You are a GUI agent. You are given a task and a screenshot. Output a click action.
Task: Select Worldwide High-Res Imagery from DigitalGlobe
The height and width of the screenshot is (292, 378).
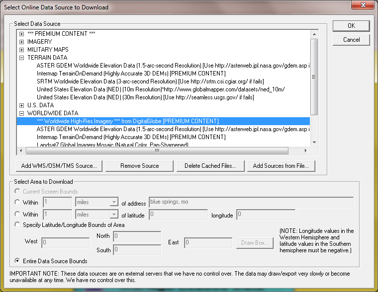(x=127, y=121)
